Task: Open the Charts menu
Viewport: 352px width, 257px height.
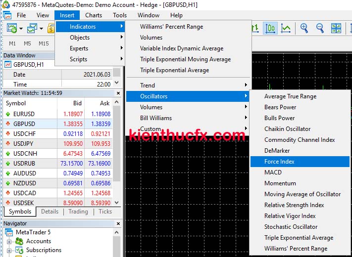Action: 93,15
